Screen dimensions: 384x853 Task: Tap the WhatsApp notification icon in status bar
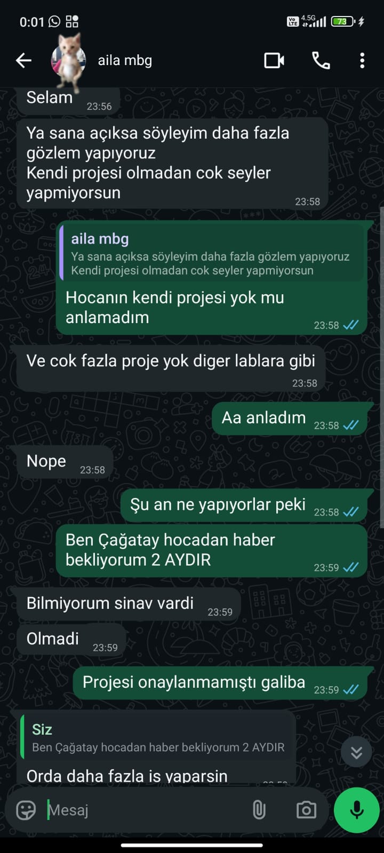click(x=54, y=22)
